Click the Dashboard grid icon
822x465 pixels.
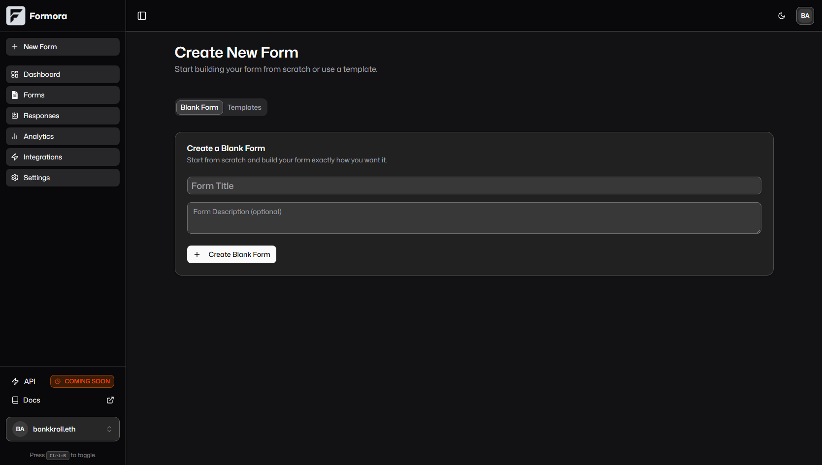(15, 74)
